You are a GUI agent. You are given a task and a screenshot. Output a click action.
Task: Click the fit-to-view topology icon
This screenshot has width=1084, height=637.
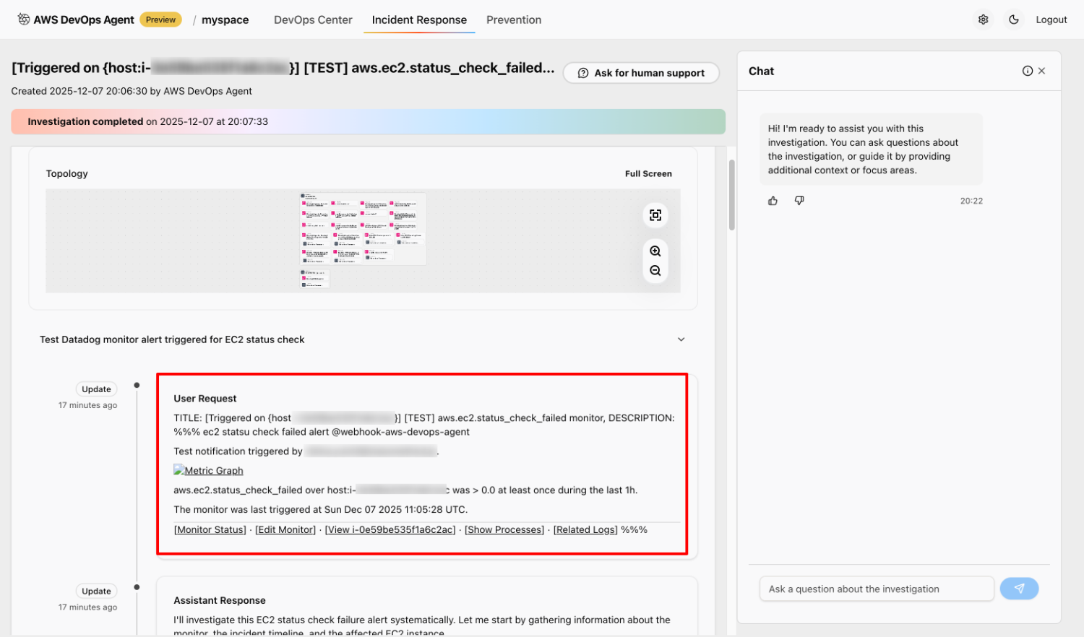(655, 215)
